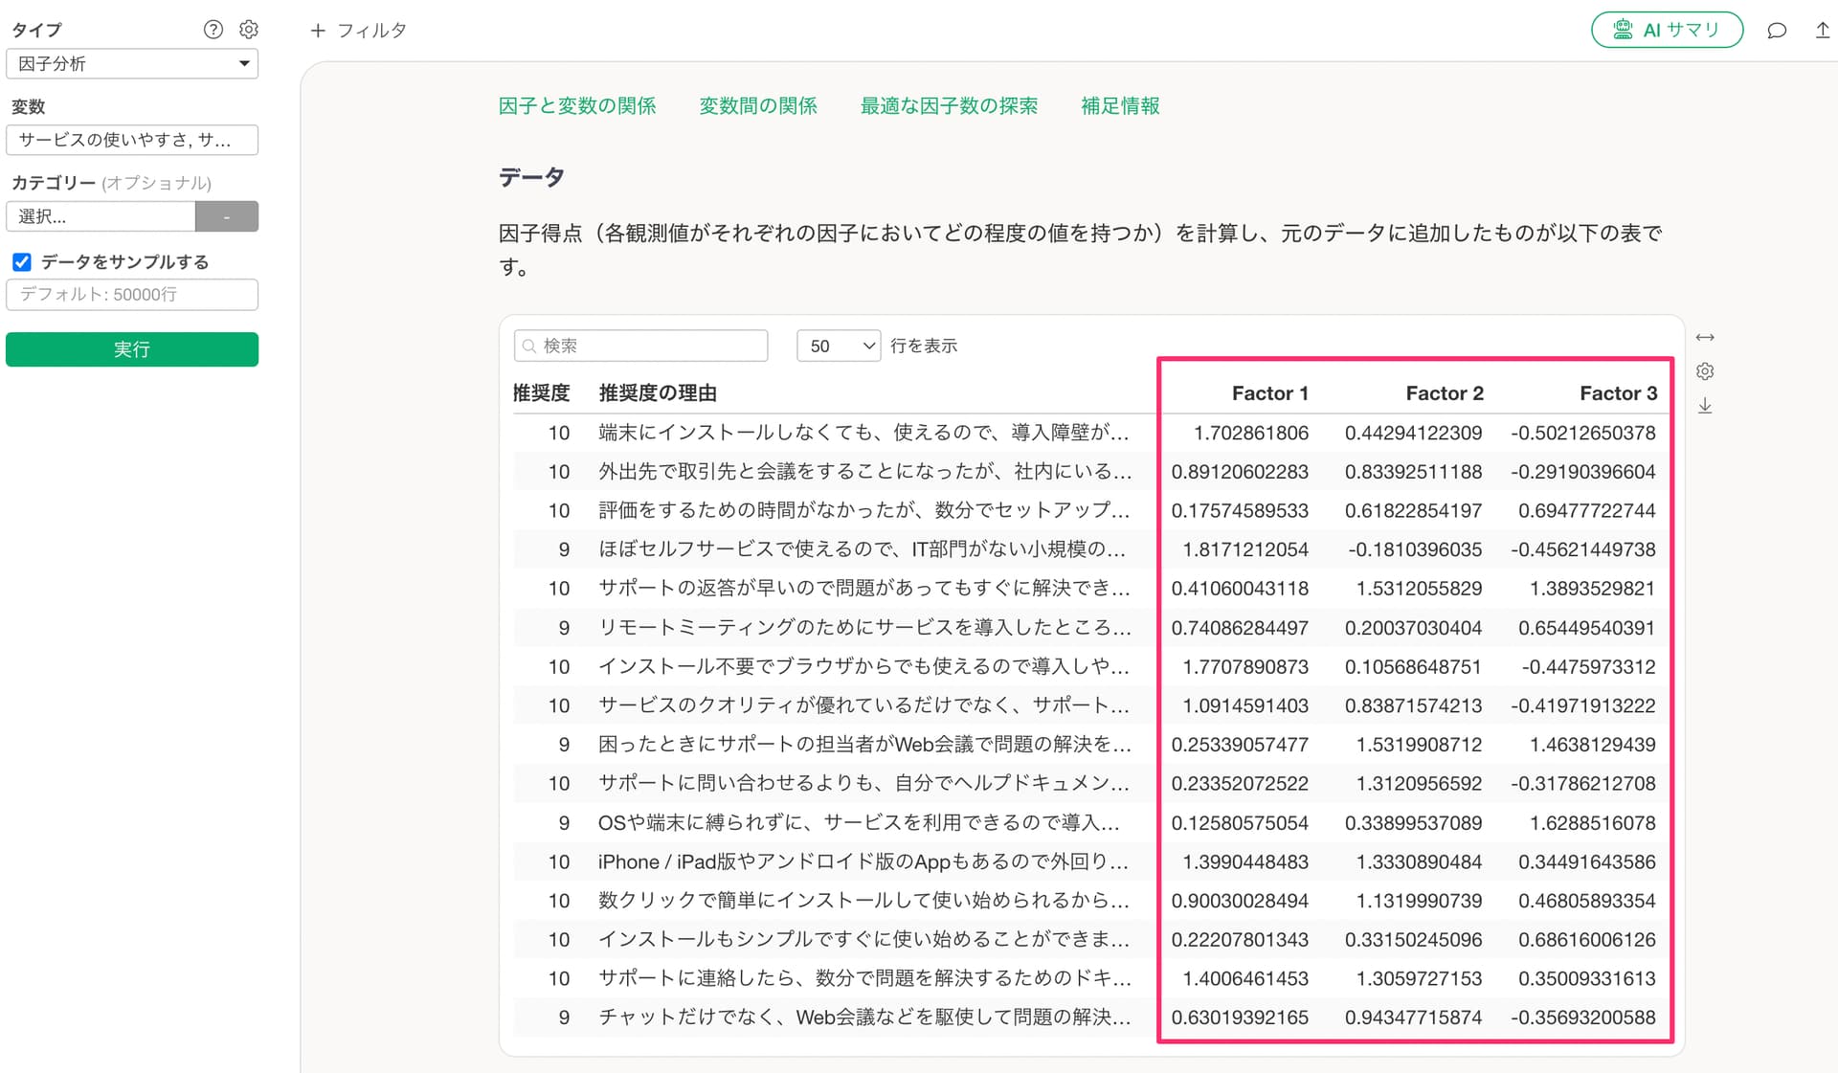
Task: Toggle データをサンプルする checkbox
Action: click(x=22, y=262)
